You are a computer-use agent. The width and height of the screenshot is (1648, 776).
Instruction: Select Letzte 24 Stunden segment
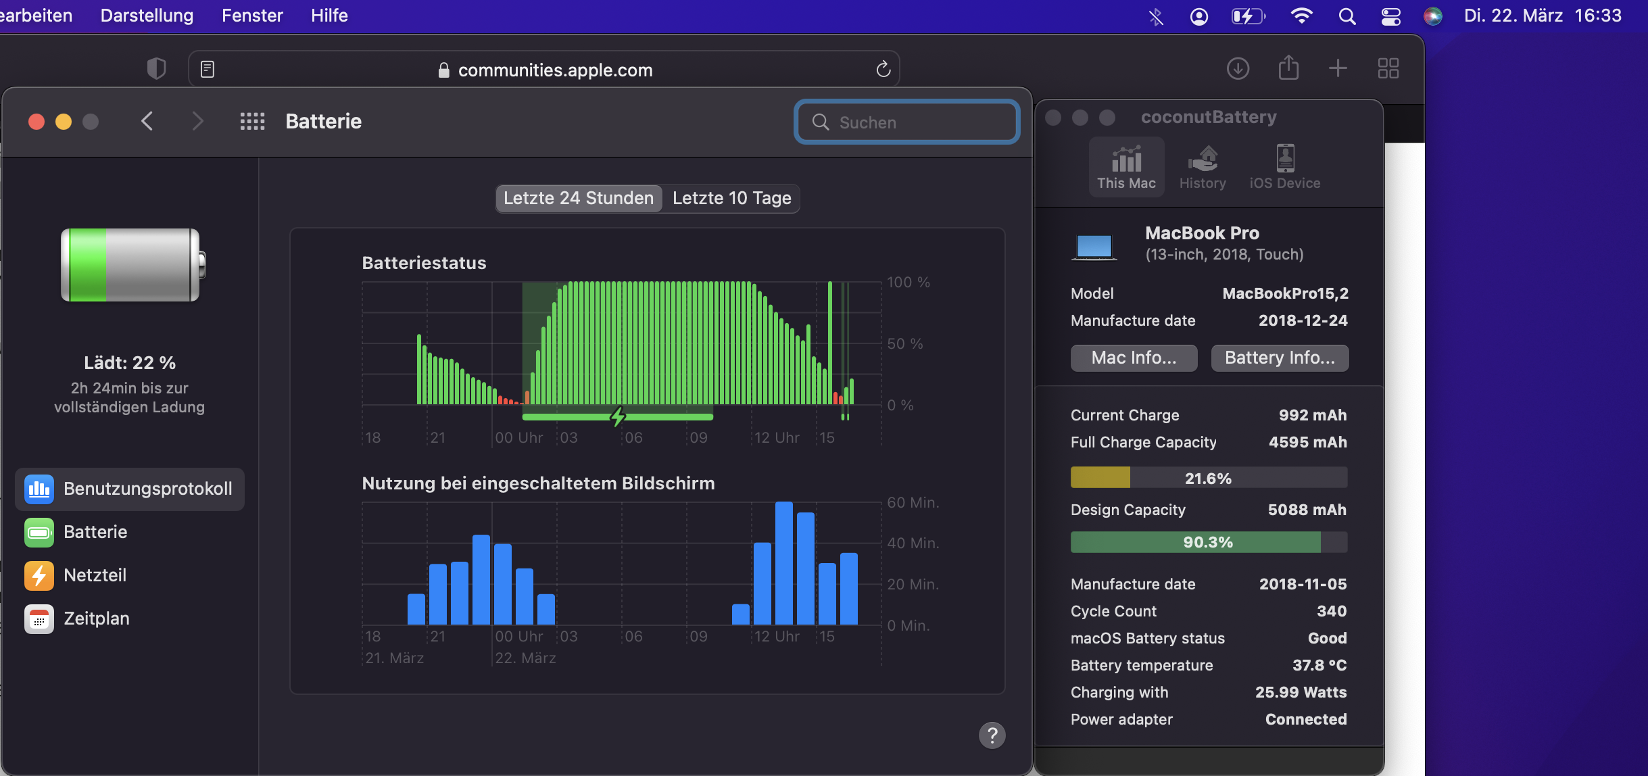point(579,198)
